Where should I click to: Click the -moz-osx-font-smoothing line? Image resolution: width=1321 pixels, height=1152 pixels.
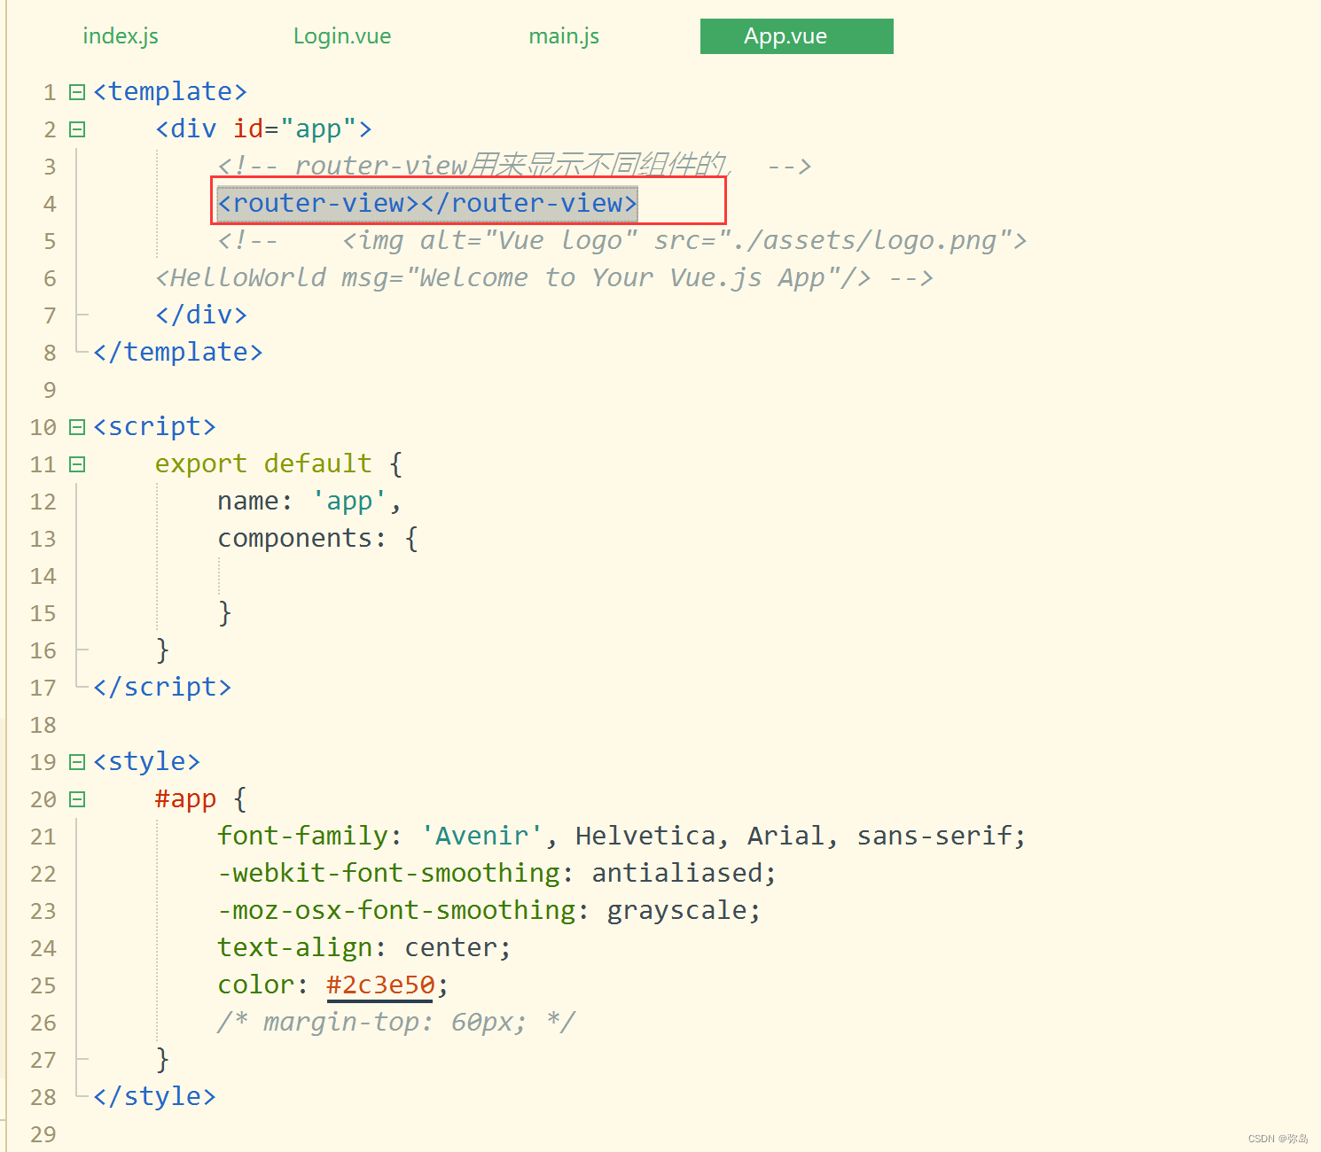pos(489,911)
